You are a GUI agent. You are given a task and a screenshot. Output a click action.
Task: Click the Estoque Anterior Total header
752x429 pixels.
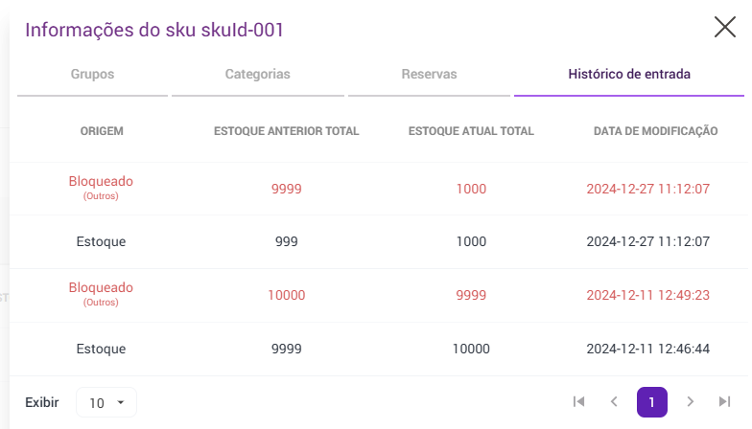tap(286, 131)
